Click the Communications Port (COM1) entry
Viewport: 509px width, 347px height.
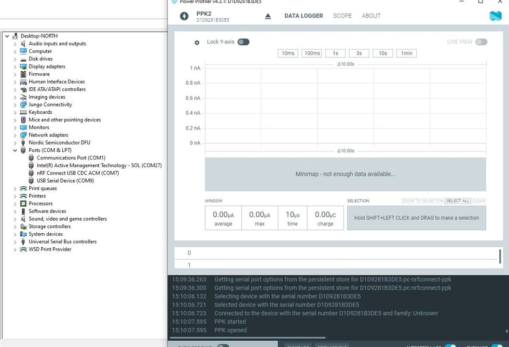[71, 158]
